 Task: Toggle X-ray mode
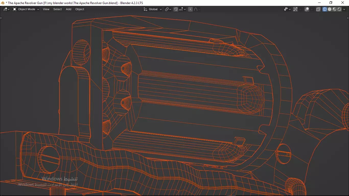(x=318, y=9)
